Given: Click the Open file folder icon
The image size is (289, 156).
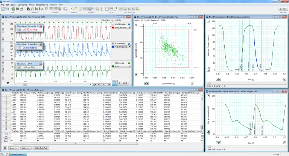Looking at the screenshot, I should click(x=8, y=9).
